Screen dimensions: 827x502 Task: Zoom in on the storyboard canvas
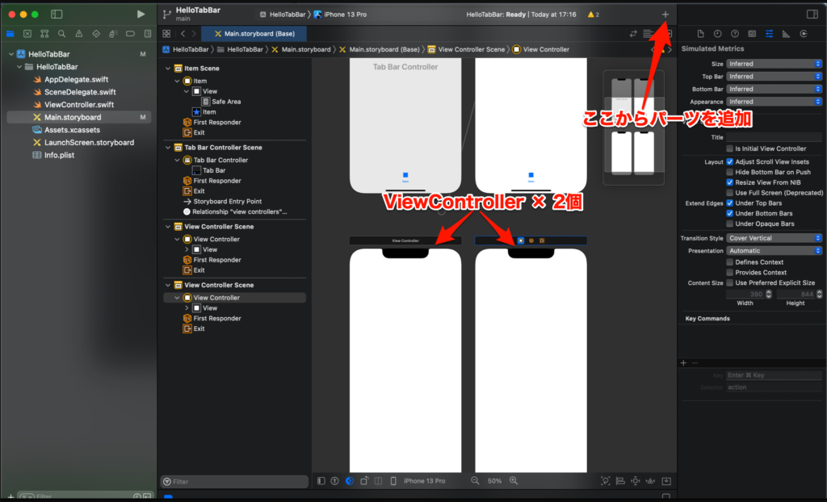(x=514, y=480)
